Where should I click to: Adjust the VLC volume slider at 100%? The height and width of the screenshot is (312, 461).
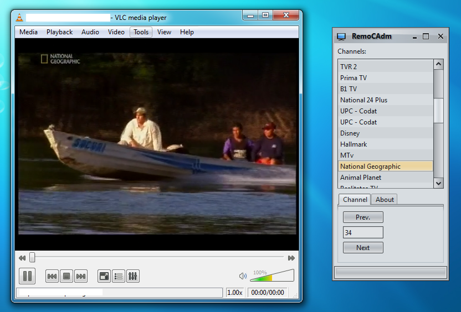[272, 275]
